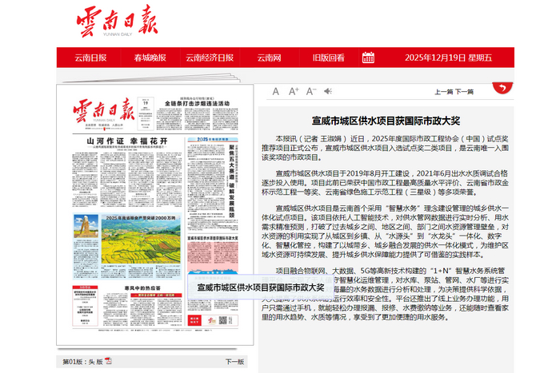Go to previous article via 上一篇

coord(443,92)
